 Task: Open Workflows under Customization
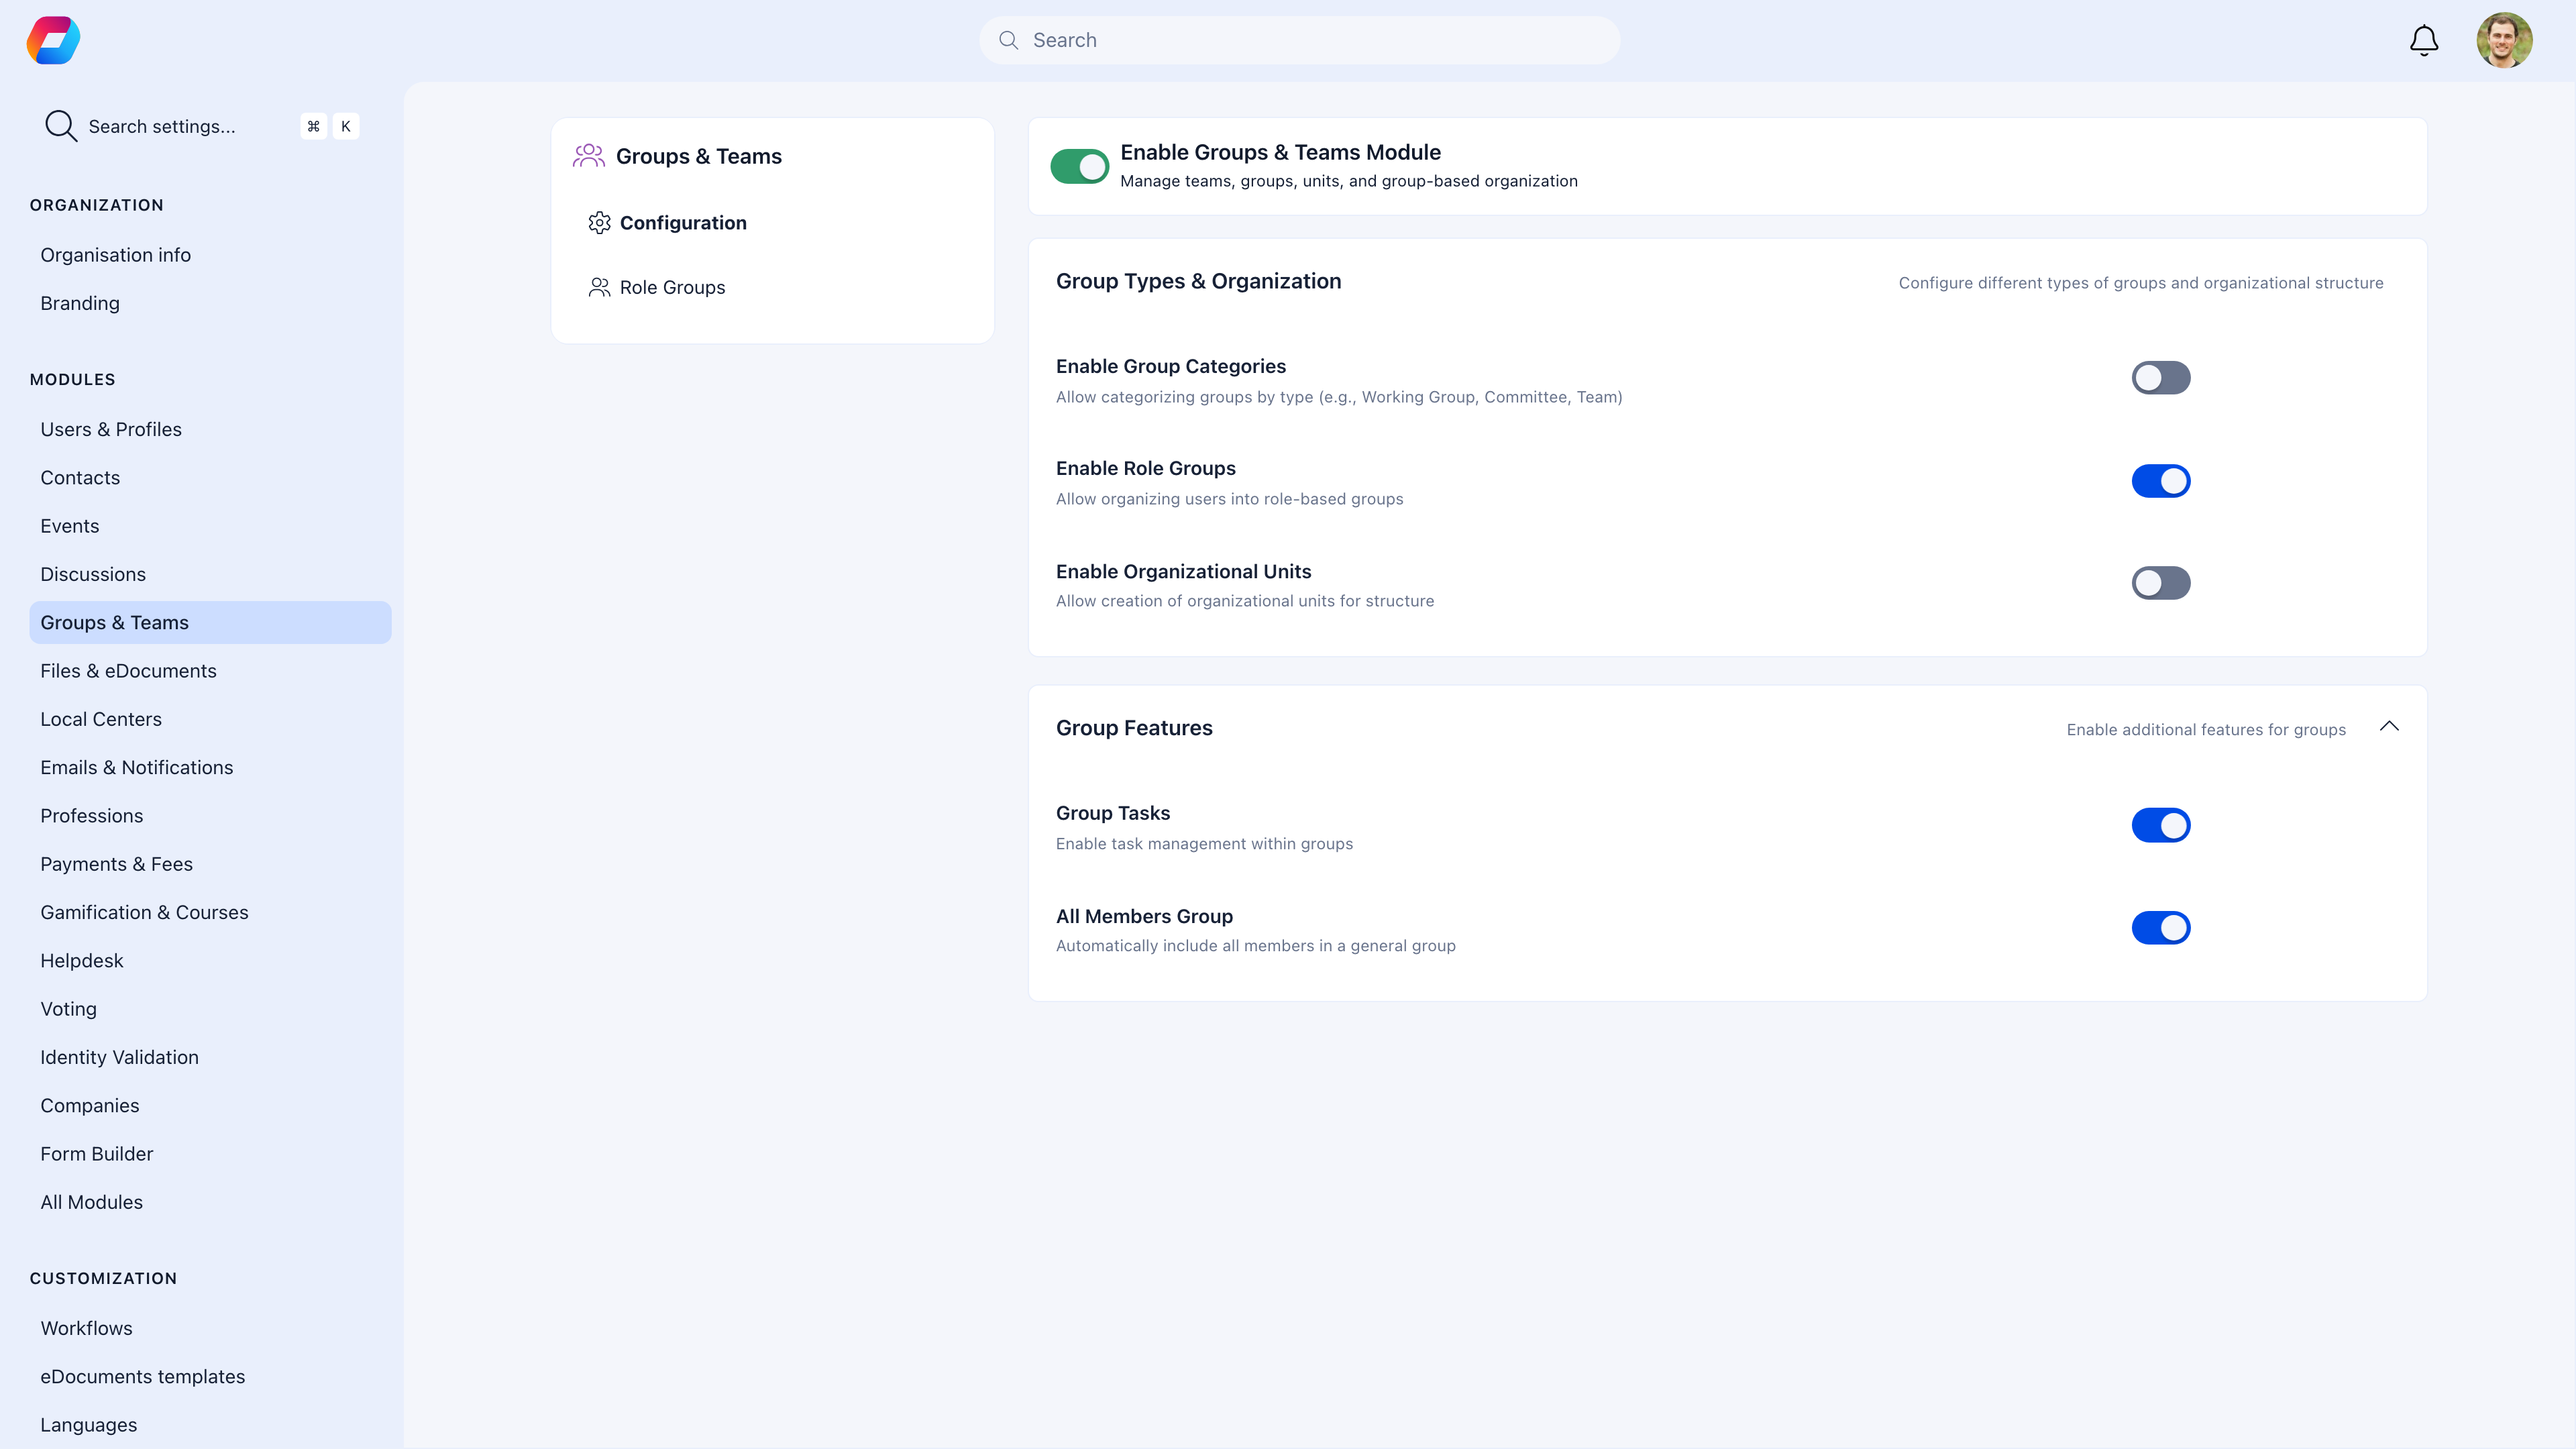tap(86, 1328)
